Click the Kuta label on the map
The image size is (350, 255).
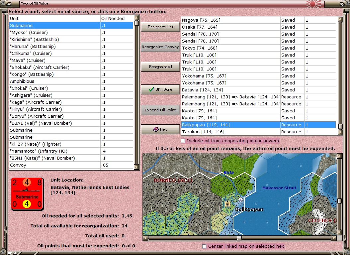[228, 172]
